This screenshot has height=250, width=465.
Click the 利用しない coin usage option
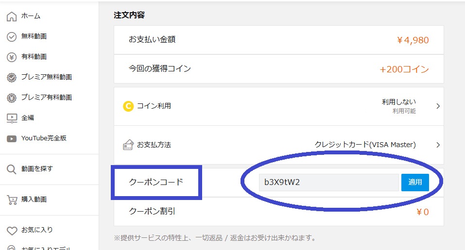point(398,102)
